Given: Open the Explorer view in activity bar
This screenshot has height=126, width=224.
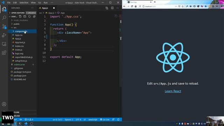Looking at the screenshot, I should pos(4,9).
